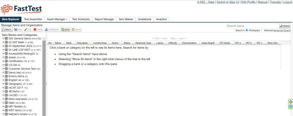This screenshot has width=293, height=116.
Task: Click the Delete toolbar button
Action: [38, 29]
